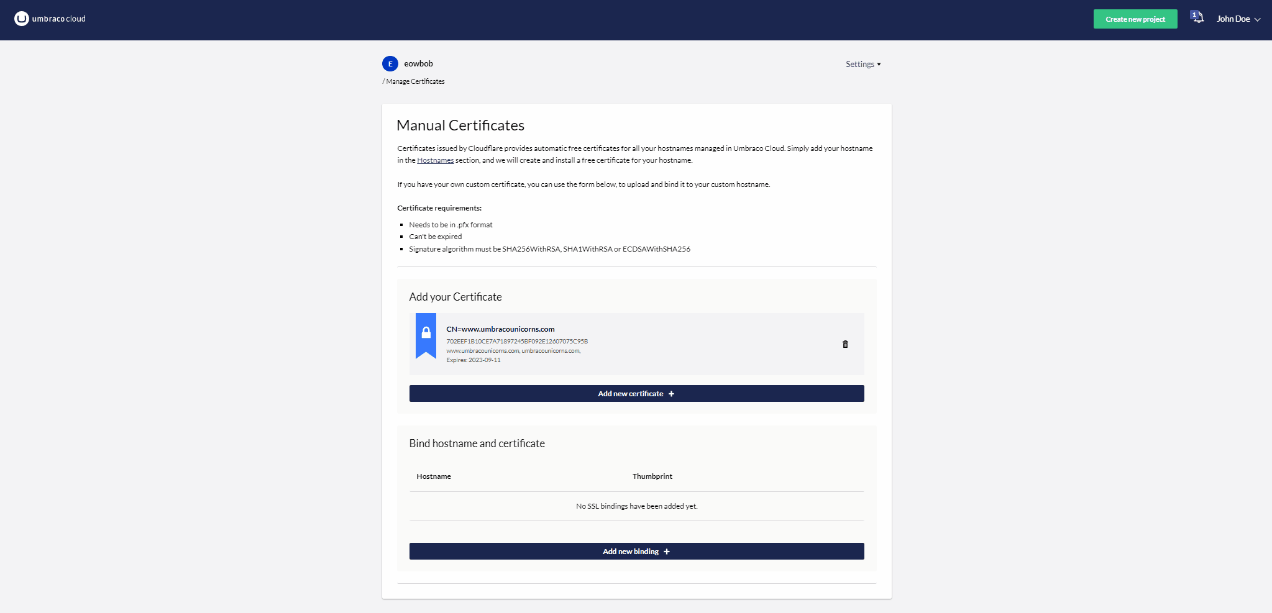Select the Hostname column header
Viewport: 1272px width, 613px height.
[434, 476]
